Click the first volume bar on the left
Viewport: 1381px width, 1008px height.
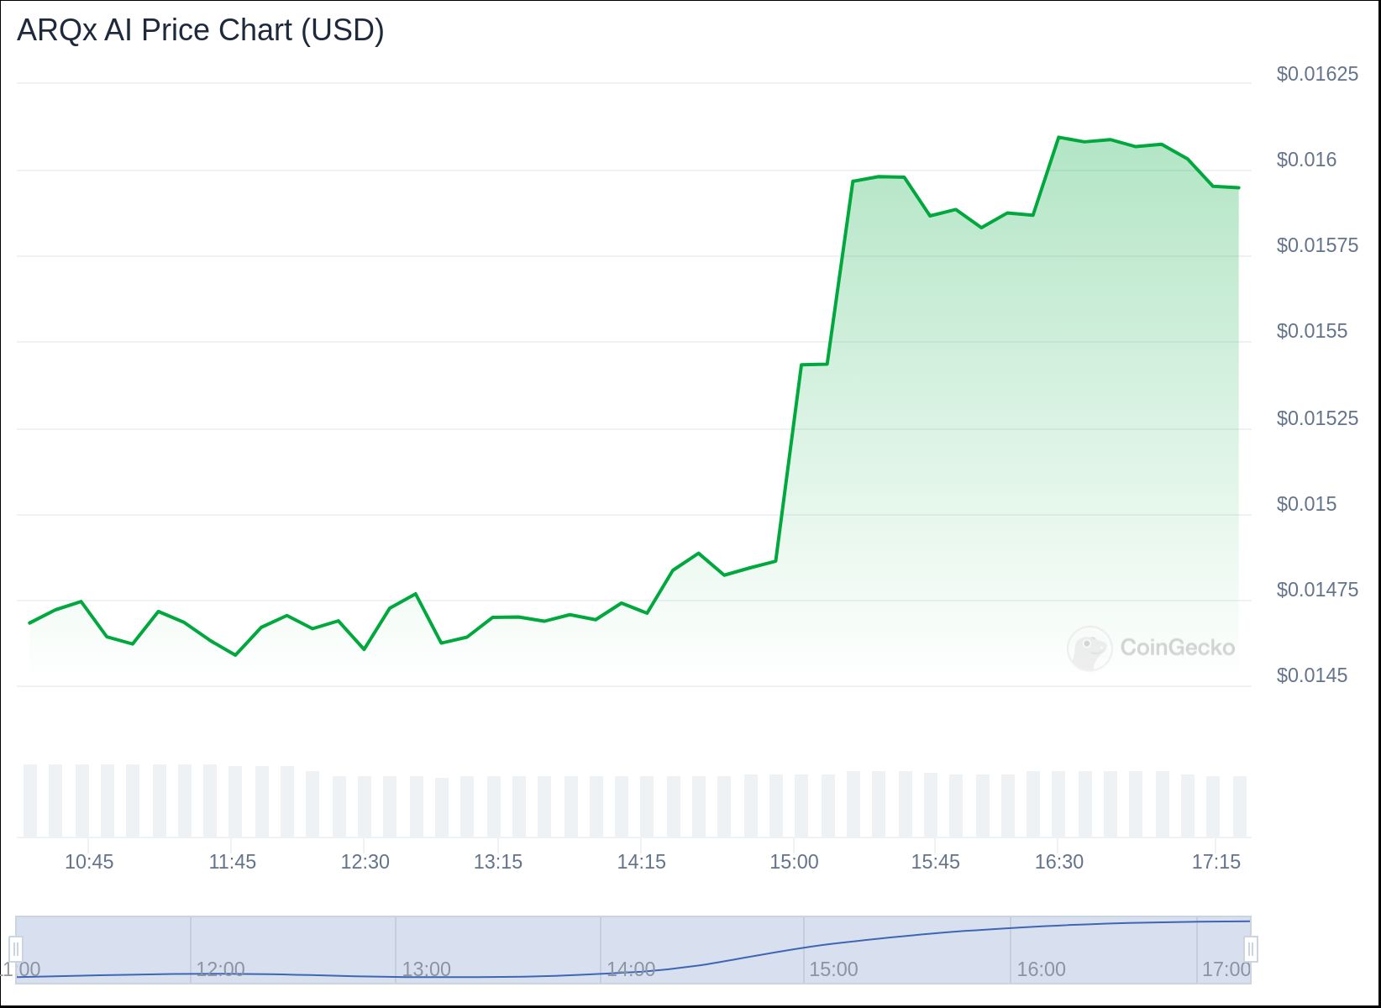click(x=30, y=801)
